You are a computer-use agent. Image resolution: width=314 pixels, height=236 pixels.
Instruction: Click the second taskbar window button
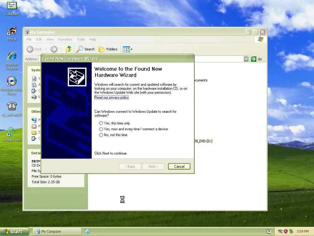tap(87, 231)
